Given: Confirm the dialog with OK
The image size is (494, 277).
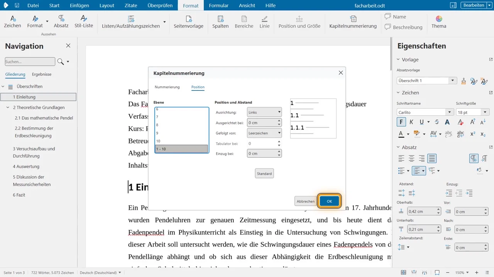Looking at the screenshot, I should point(329,201).
